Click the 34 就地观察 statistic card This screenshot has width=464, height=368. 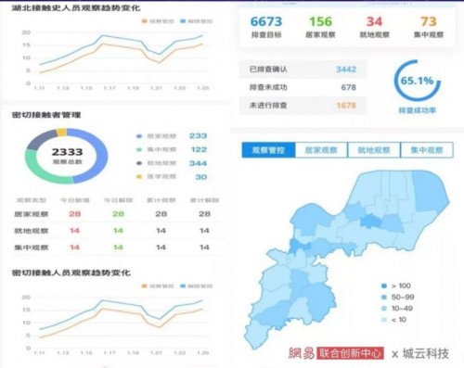pos(374,27)
